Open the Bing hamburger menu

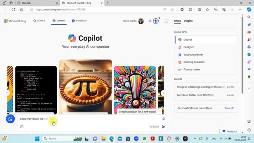click(x=166, y=21)
